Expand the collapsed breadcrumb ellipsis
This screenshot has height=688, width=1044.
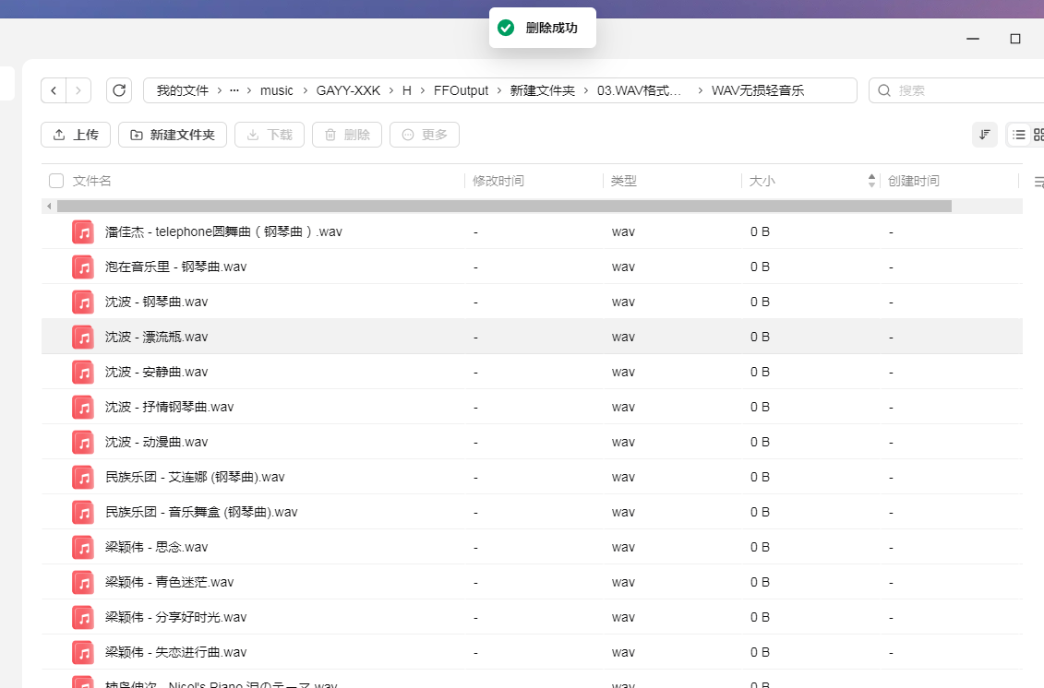[x=234, y=90]
